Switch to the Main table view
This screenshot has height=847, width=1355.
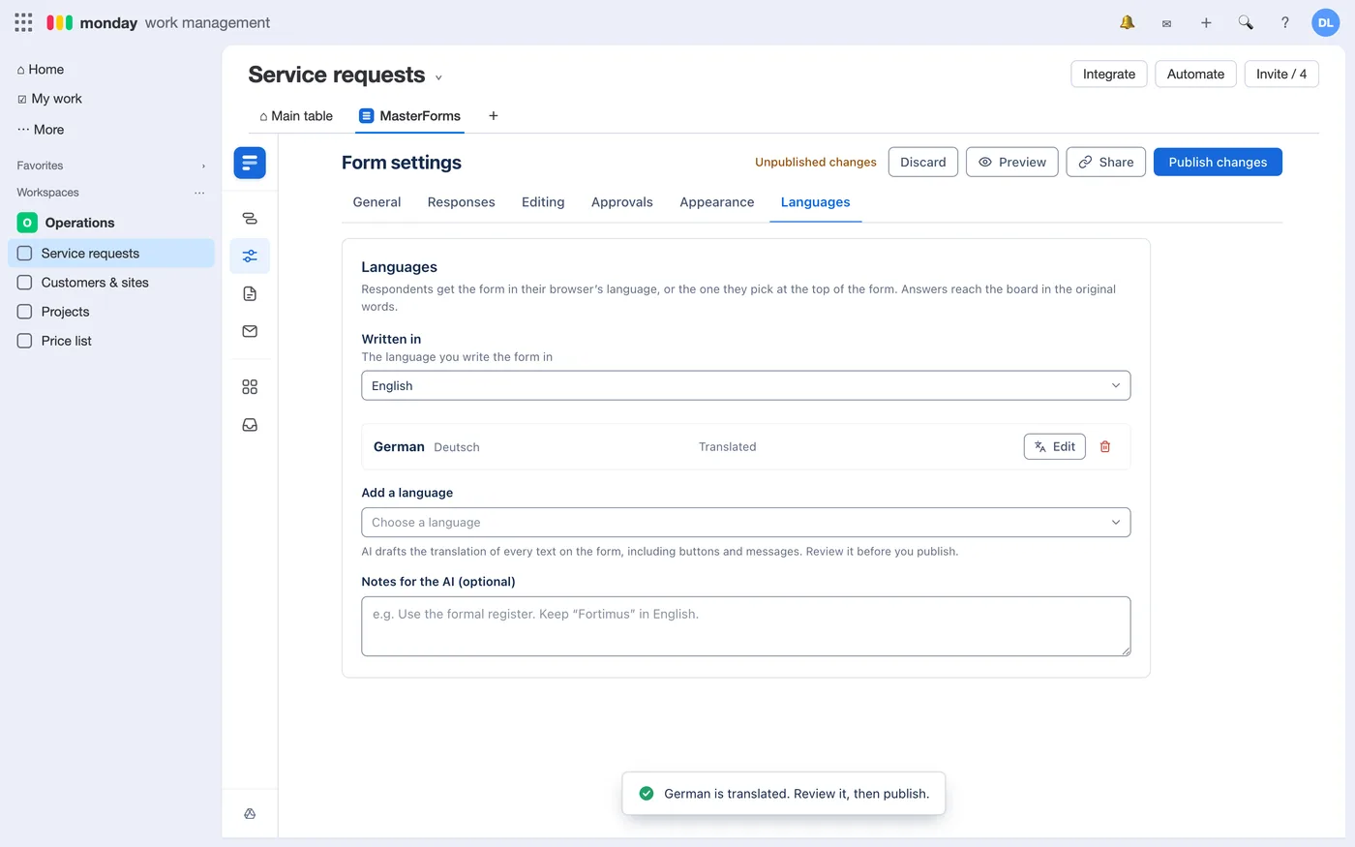pos(296,116)
